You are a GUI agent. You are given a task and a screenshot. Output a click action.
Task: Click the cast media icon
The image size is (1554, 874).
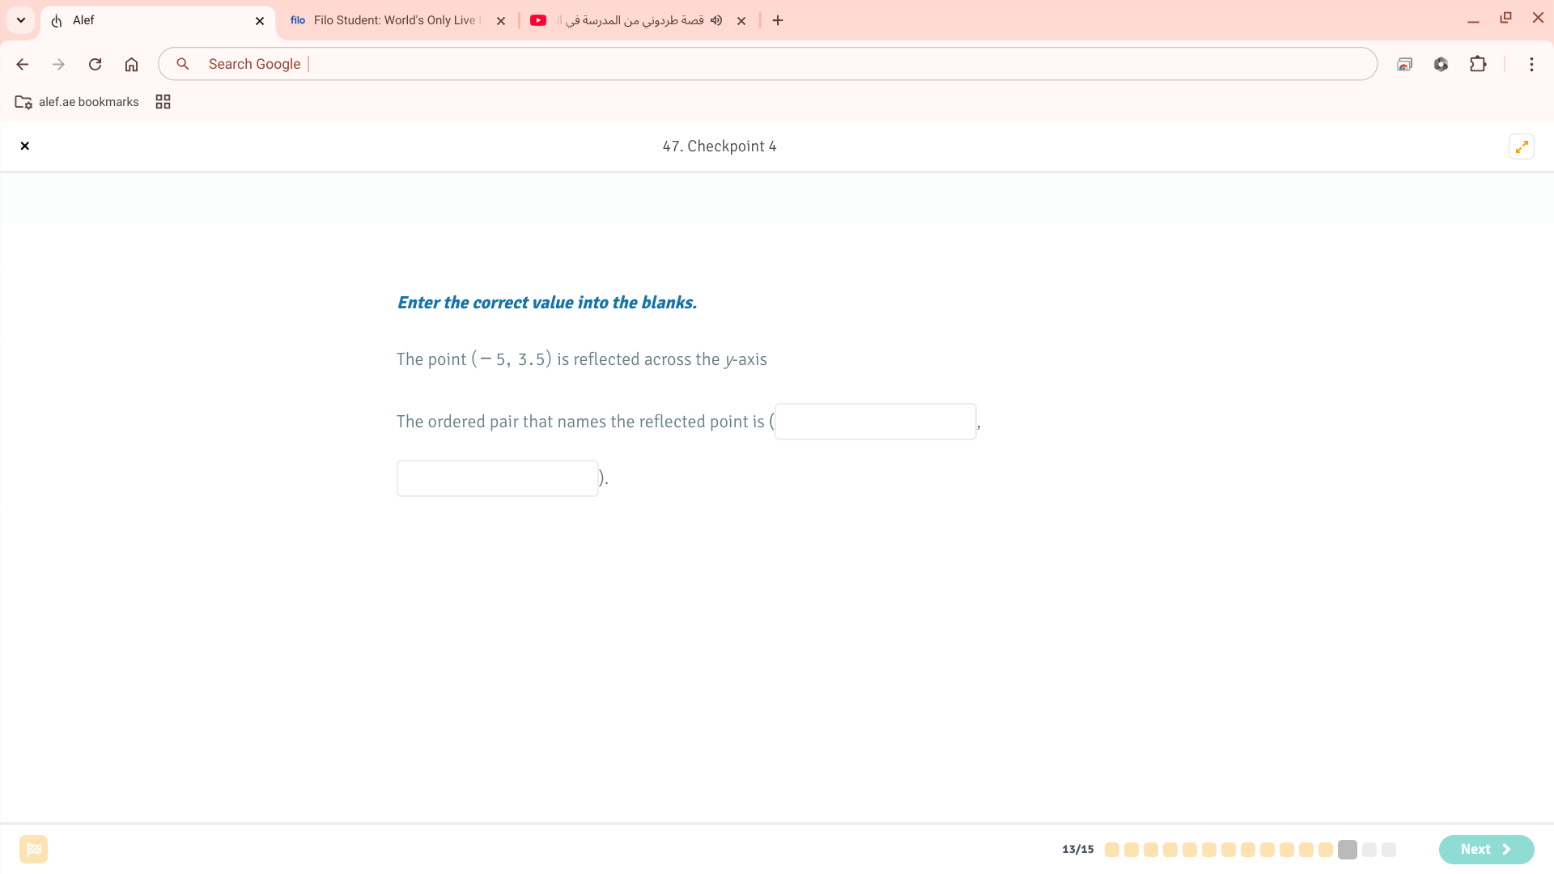click(1405, 64)
